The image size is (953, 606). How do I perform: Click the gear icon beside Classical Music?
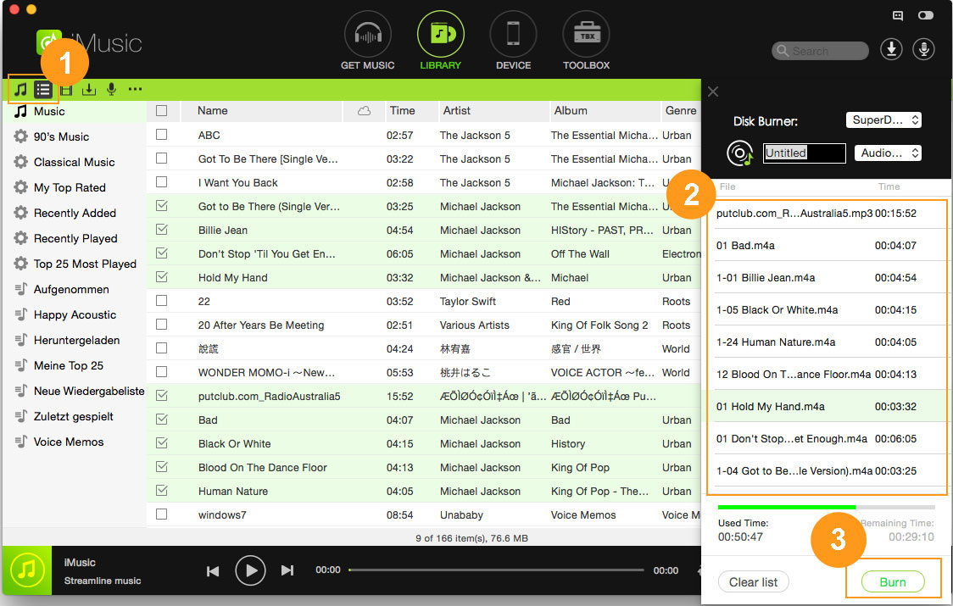tap(20, 162)
